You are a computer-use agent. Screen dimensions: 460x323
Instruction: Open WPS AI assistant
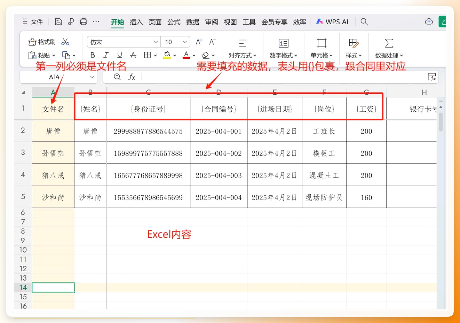pos(332,22)
